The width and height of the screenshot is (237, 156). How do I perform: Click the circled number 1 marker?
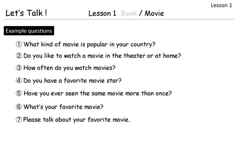(19, 44)
